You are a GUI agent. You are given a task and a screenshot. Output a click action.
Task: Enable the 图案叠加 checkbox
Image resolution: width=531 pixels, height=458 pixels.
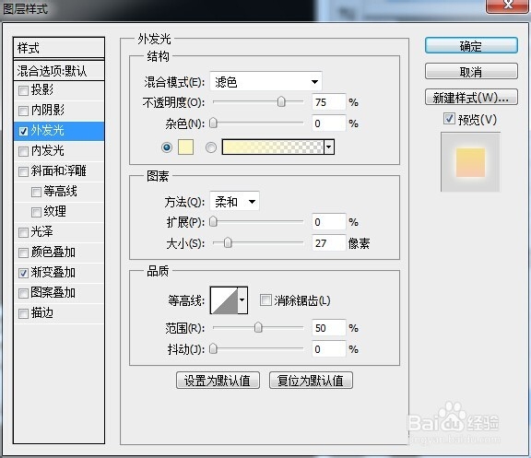point(23,293)
